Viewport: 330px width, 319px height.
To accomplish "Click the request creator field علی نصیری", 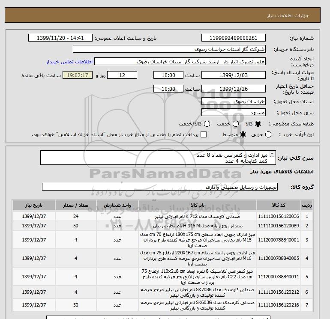I will 180,62.
